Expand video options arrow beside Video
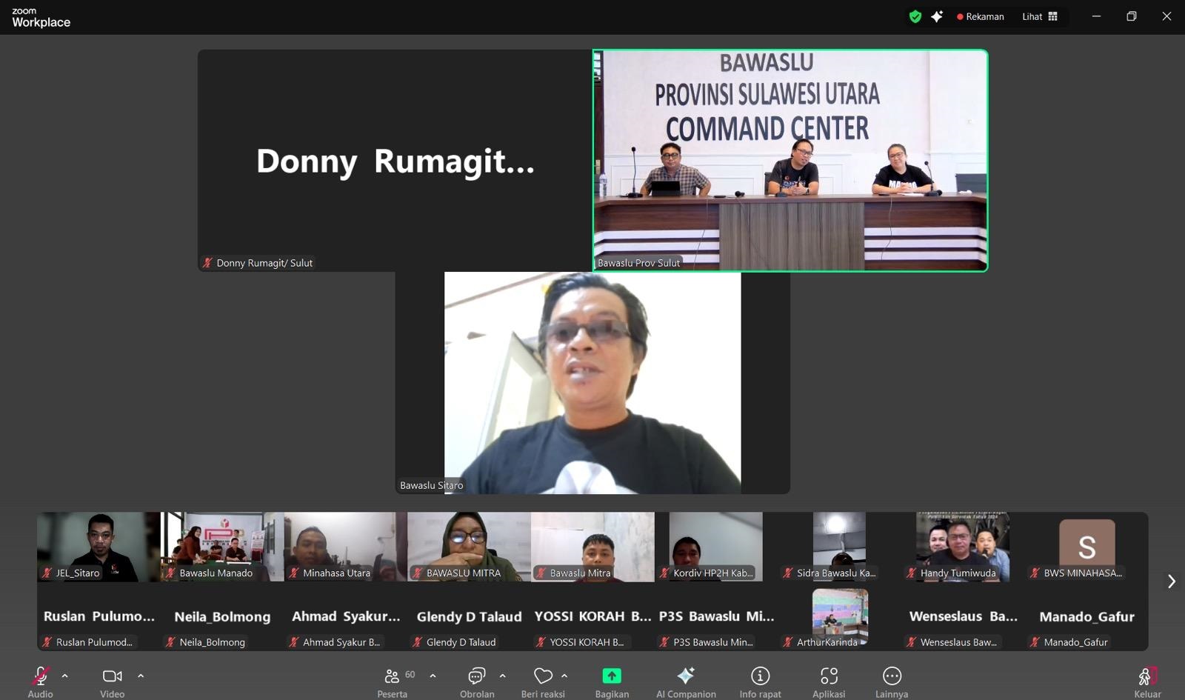1185x700 pixels. click(x=141, y=676)
